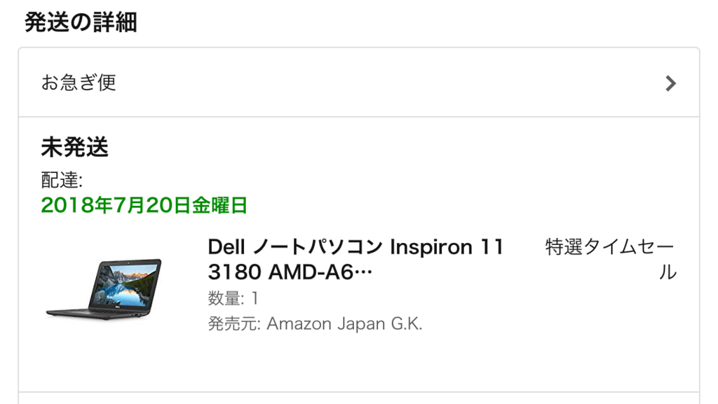
Task: Click empty space below the seller line
Action: [x=359, y=362]
